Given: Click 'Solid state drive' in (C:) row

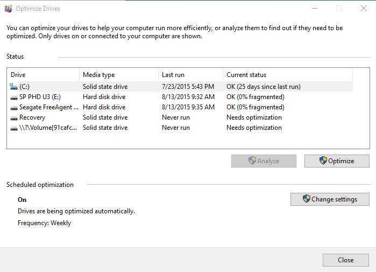Looking at the screenshot, I should click(x=105, y=87).
